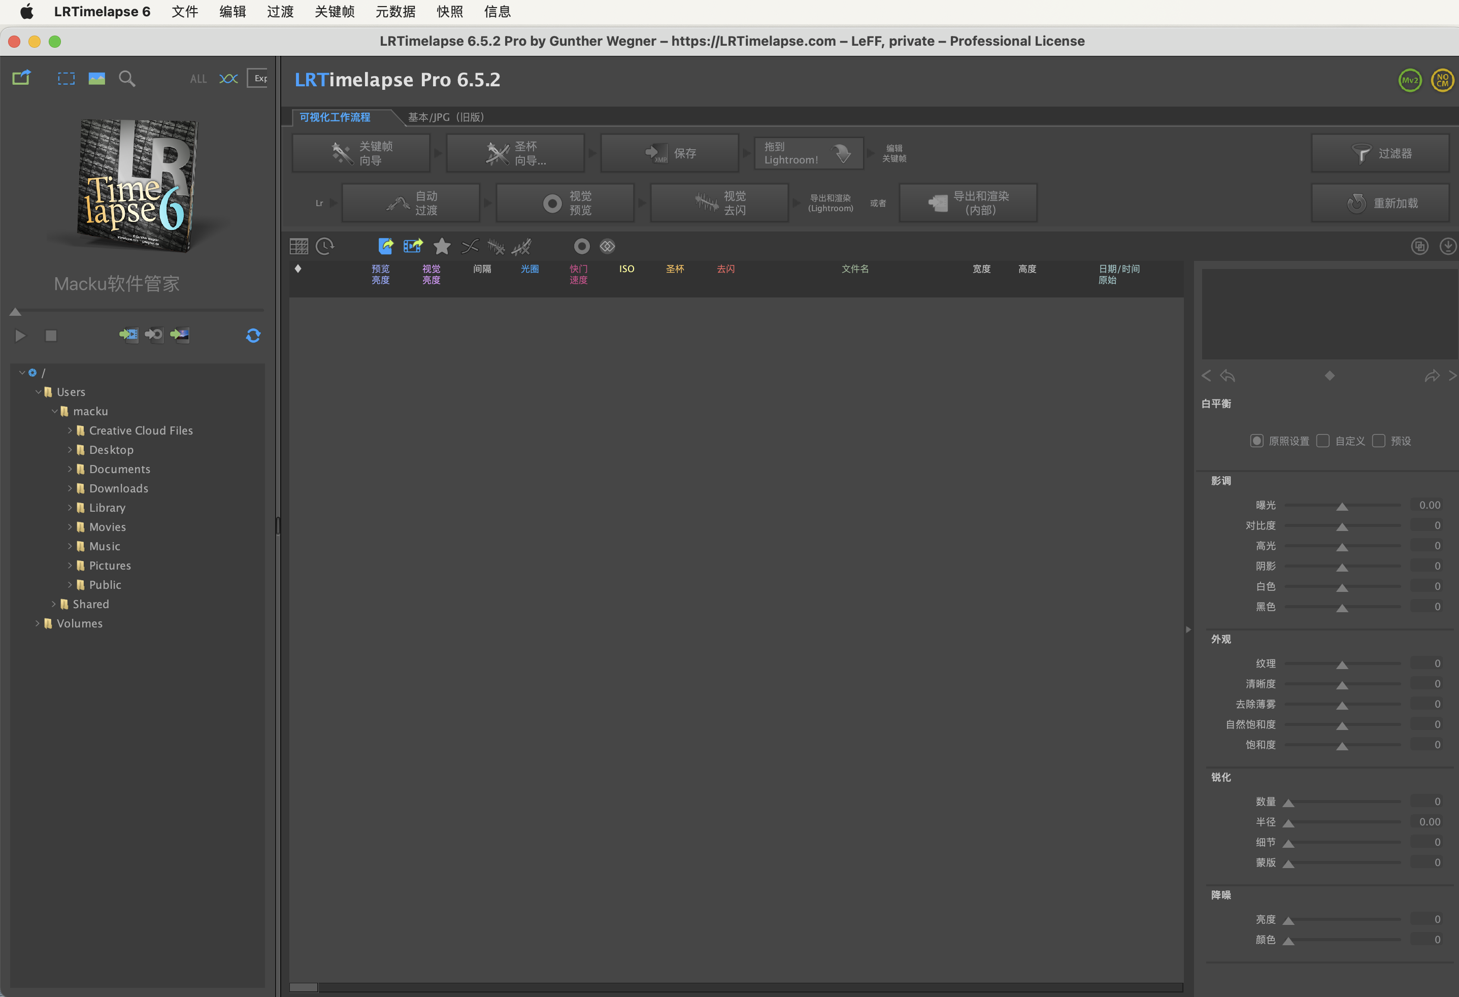Select the 原照设置 white balance option
Screen dimensions: 1459x997
tap(1257, 441)
